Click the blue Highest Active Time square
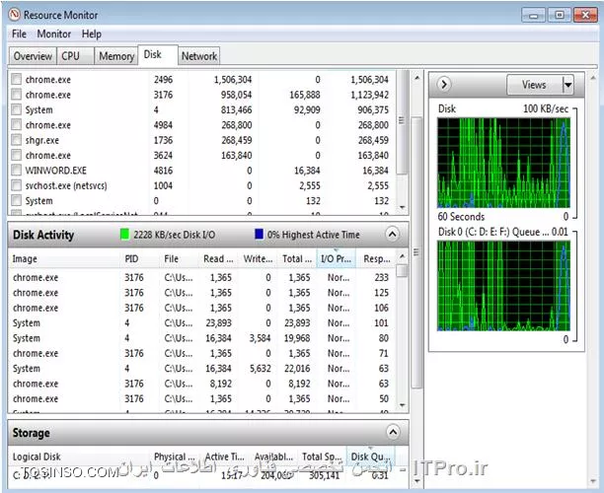The width and height of the screenshot is (604, 493). 260,234
